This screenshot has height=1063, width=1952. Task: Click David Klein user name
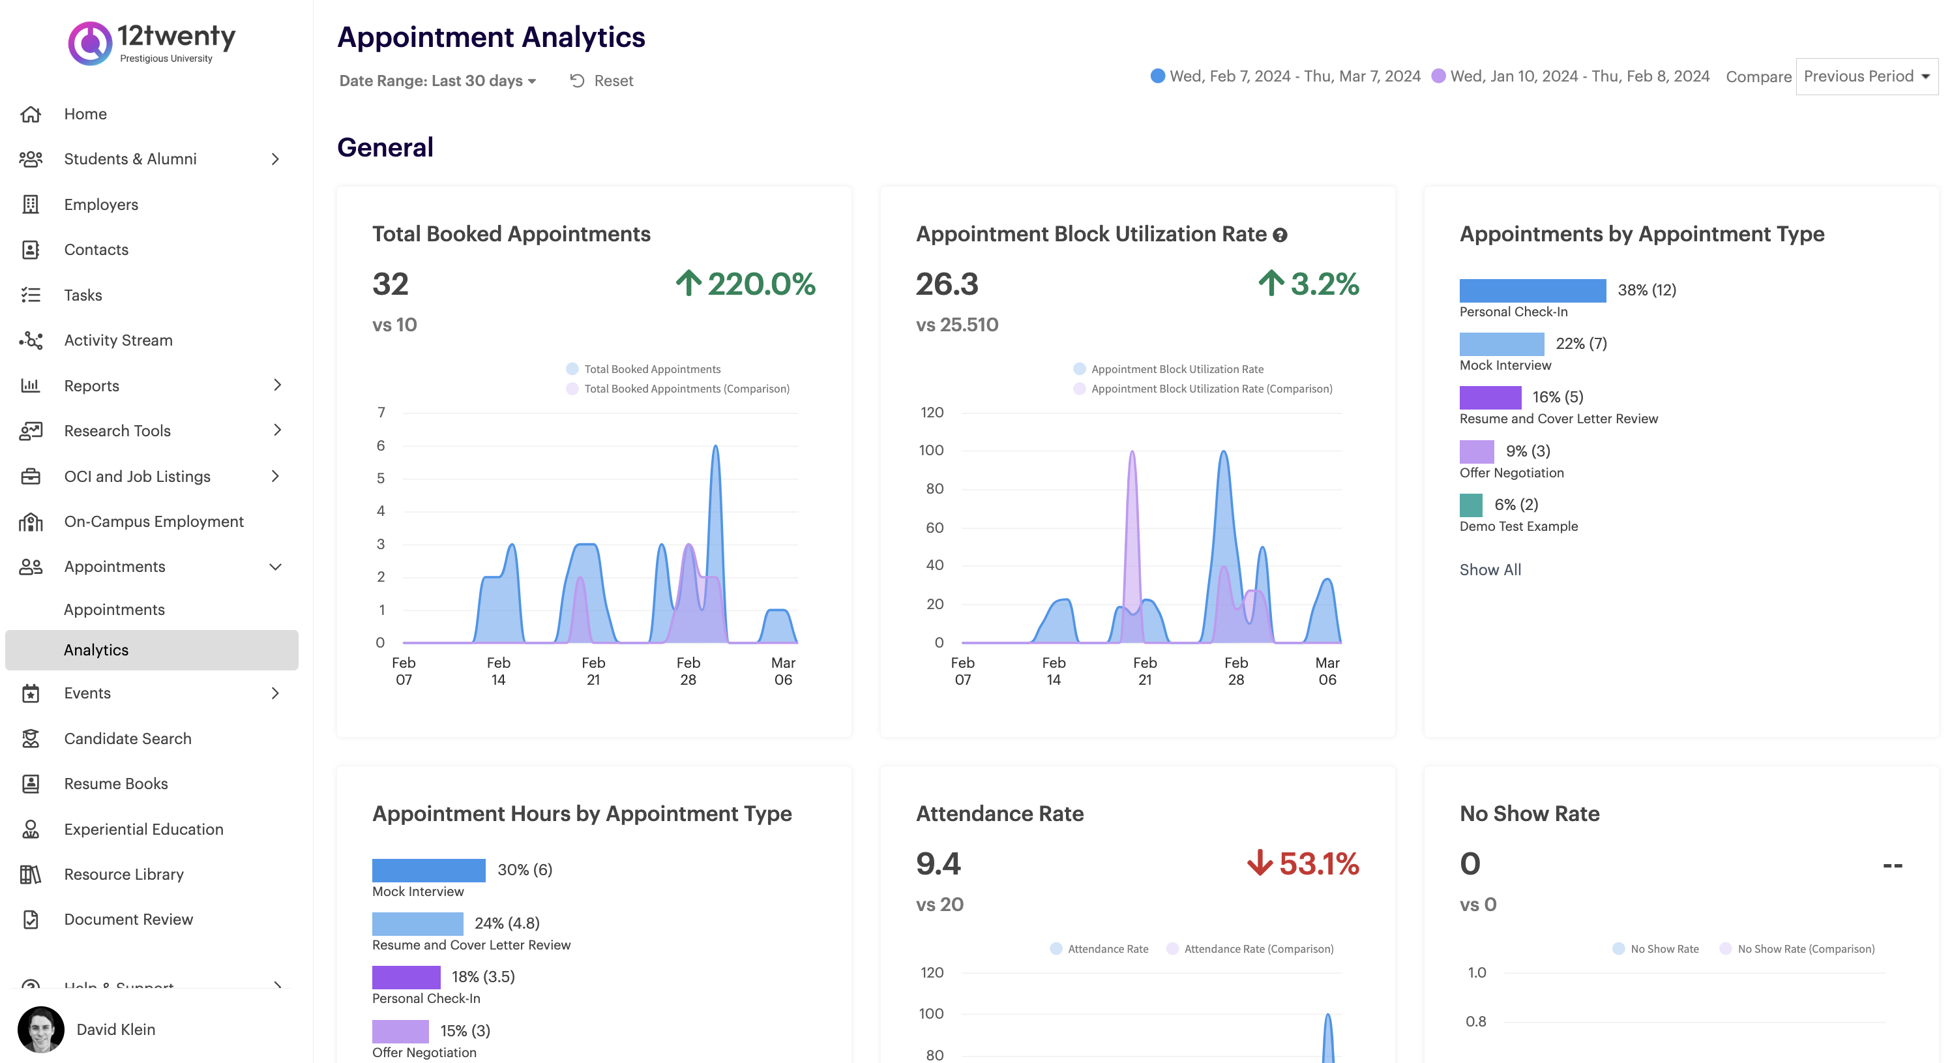tap(116, 1029)
